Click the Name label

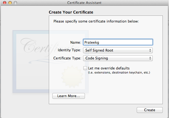(76, 43)
